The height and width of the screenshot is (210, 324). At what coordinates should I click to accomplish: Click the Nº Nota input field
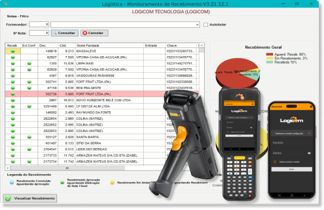click(x=39, y=33)
